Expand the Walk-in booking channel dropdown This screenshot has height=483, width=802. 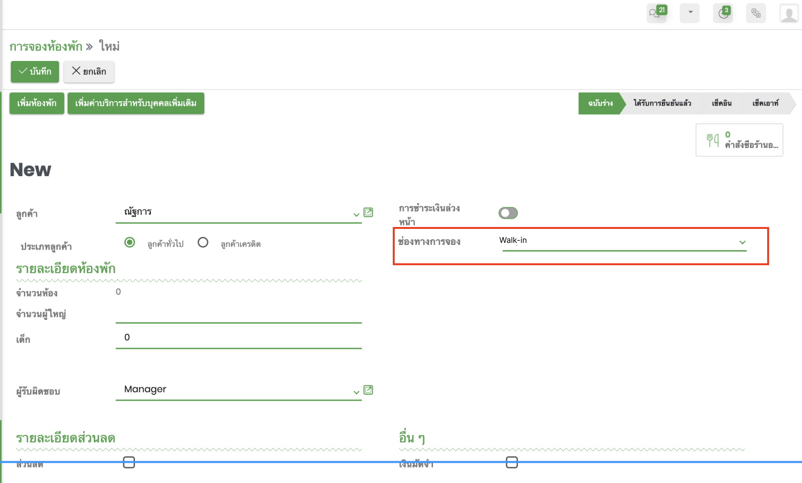coord(742,242)
